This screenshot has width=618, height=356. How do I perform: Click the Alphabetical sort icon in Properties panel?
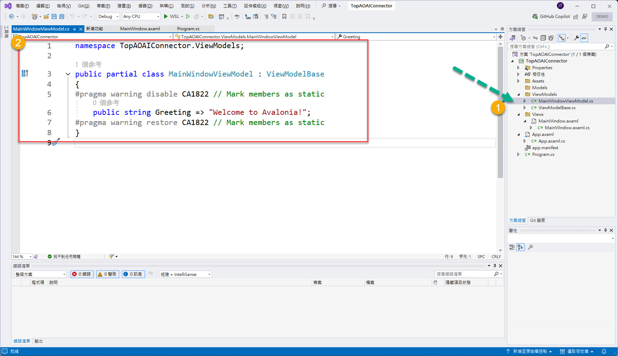point(520,247)
